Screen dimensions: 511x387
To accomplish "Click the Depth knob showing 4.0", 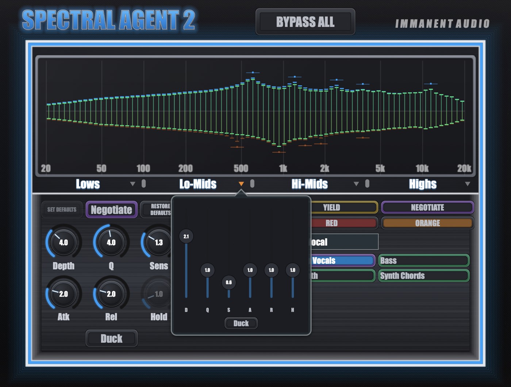I will tap(64, 242).
